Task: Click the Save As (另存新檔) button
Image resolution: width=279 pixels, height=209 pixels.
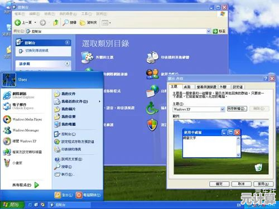Action: pyautogui.click(x=237, y=109)
